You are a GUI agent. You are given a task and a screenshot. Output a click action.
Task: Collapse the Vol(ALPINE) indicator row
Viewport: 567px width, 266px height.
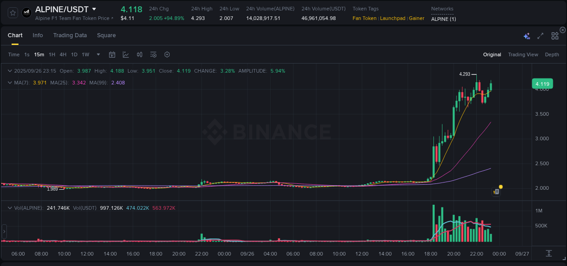pyautogui.click(x=10, y=207)
